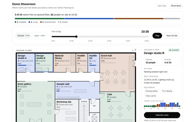Click Sample wall occupancy bar 5/24
This screenshot has height=122, width=195.
[64, 91]
